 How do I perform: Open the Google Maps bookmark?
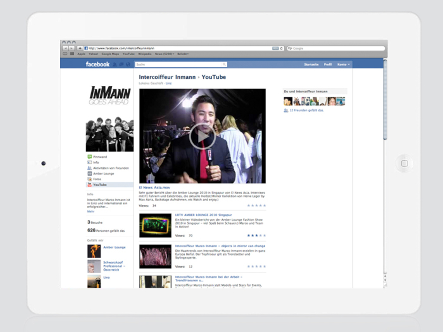click(x=110, y=54)
